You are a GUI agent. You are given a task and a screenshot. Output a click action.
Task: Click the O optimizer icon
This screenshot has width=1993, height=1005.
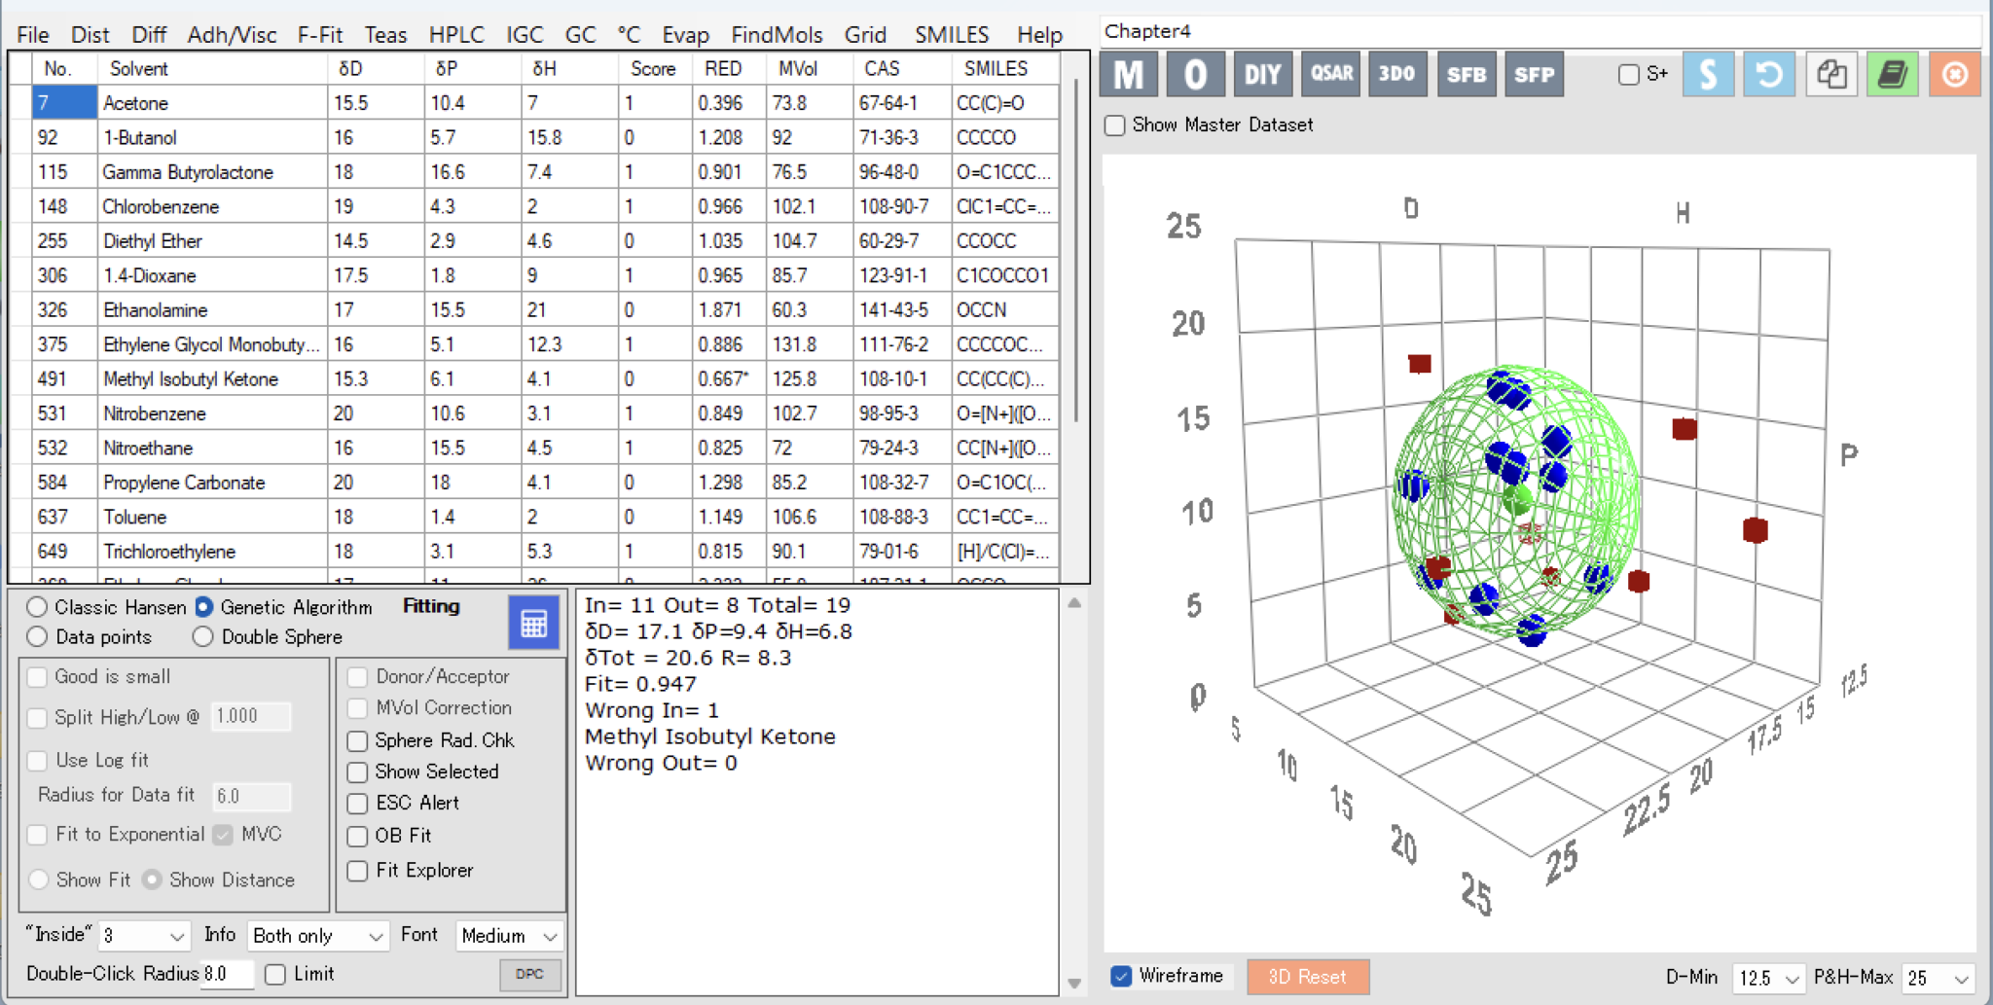1196,75
